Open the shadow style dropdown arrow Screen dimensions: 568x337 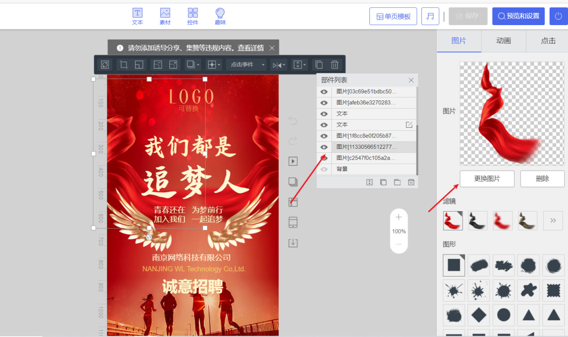coord(197,65)
